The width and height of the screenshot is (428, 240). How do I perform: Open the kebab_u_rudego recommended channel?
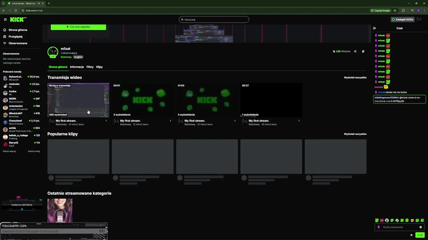click(x=21, y=137)
